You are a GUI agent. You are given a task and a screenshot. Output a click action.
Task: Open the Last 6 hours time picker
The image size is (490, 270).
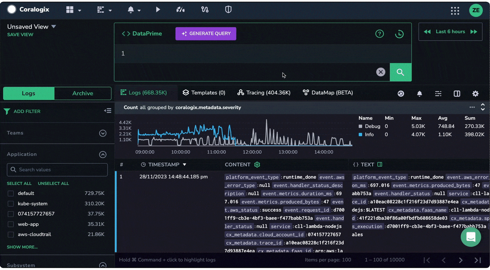[450, 32]
